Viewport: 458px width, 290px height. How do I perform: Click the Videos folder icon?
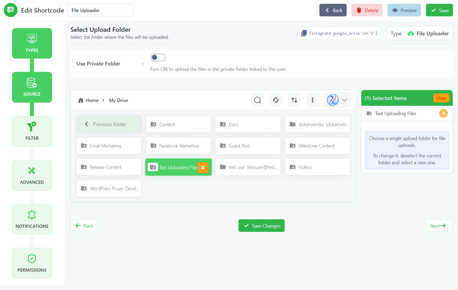[293, 167]
